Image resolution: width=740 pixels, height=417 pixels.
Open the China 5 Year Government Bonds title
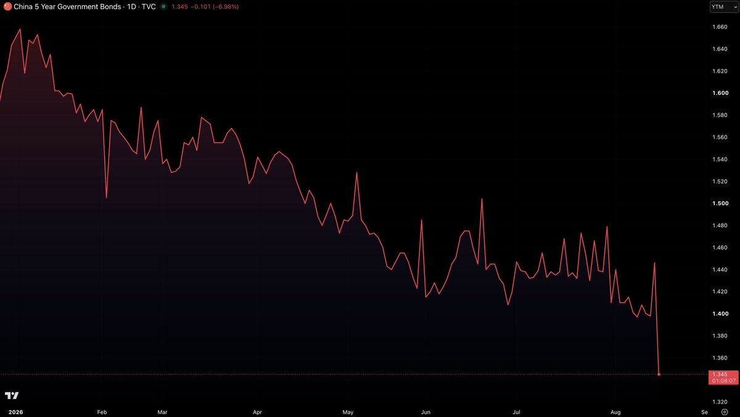67,7
